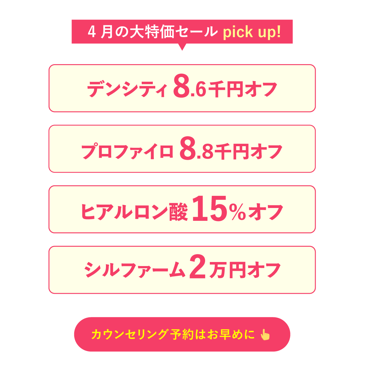Click the プロファイロ product name text
The image size is (365, 366).
(128, 151)
